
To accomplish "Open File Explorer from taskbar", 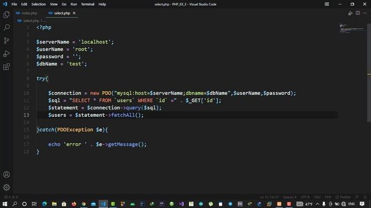I will (x=54, y=204).
